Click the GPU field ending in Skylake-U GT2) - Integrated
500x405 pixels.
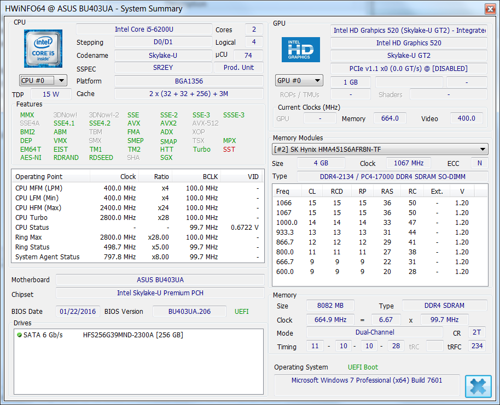click(409, 30)
